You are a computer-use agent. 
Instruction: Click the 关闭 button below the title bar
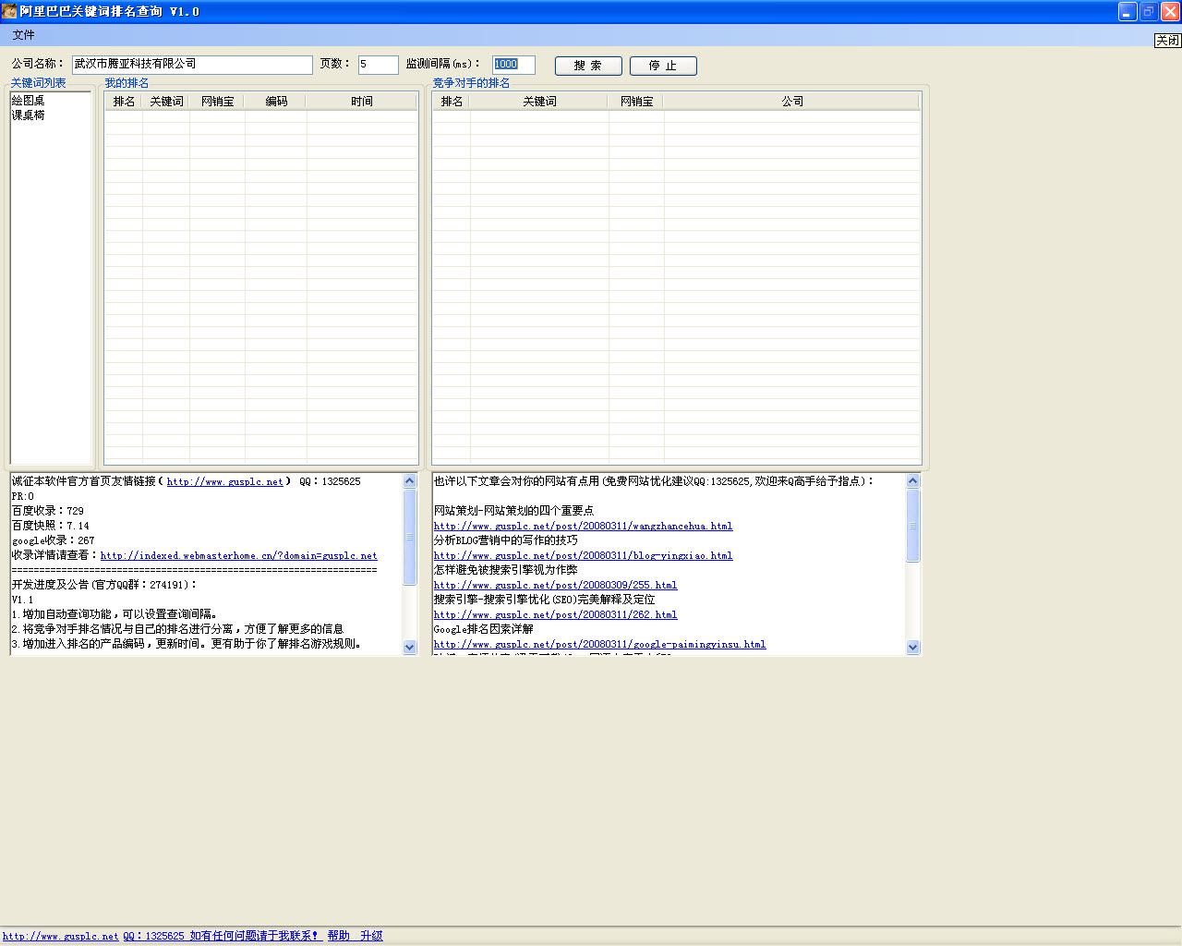click(x=1167, y=41)
